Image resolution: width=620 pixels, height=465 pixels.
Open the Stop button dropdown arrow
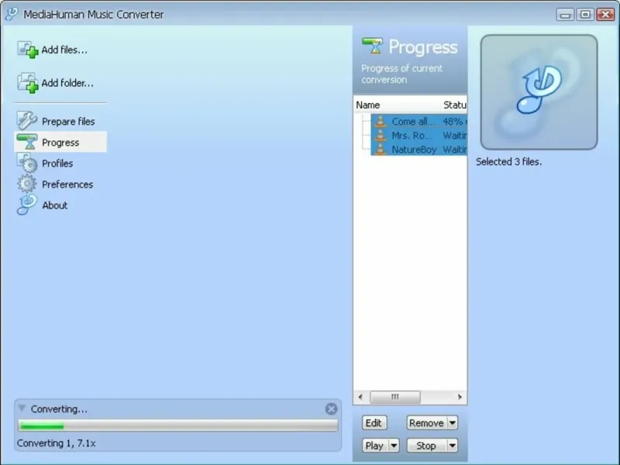(453, 446)
